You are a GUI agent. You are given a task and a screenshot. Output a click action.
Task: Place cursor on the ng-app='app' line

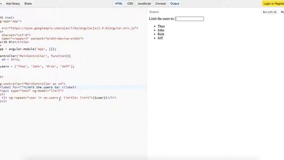pos(11,21)
